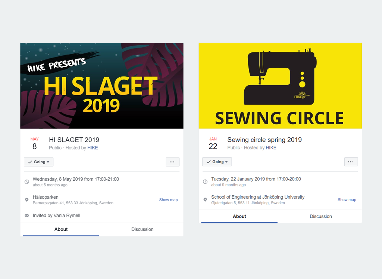The width and height of the screenshot is (382, 279).
Task: Click location pin beside School of Engineering
Action: (x=205, y=200)
